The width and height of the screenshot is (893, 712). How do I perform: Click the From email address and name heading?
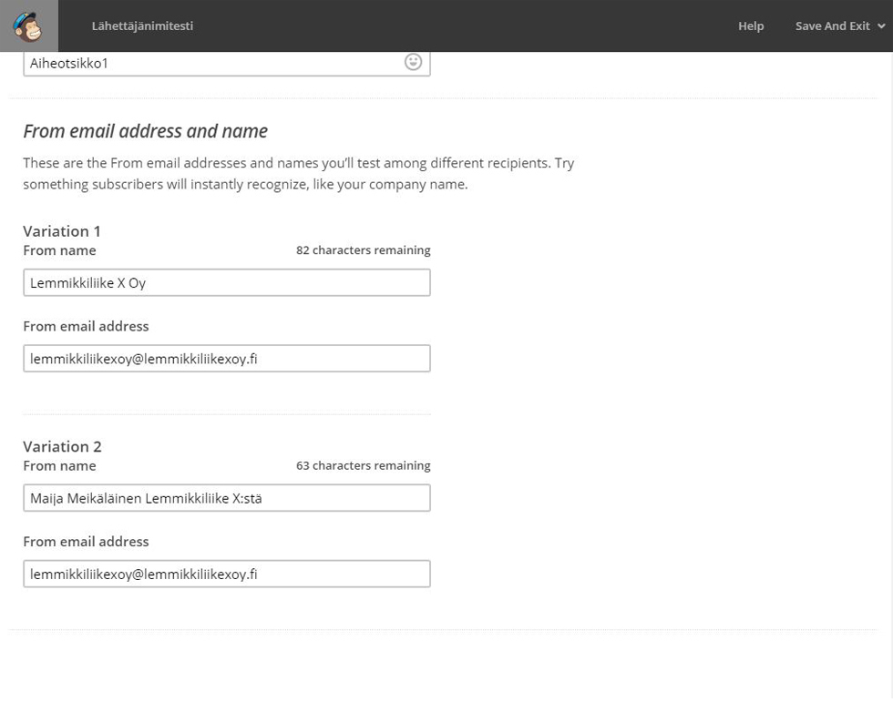145,131
